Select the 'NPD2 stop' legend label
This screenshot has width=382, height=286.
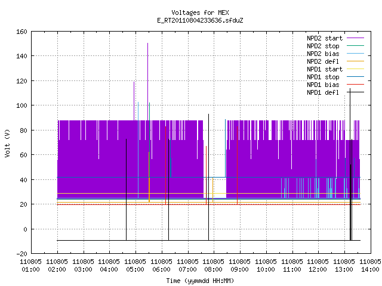point(323,46)
